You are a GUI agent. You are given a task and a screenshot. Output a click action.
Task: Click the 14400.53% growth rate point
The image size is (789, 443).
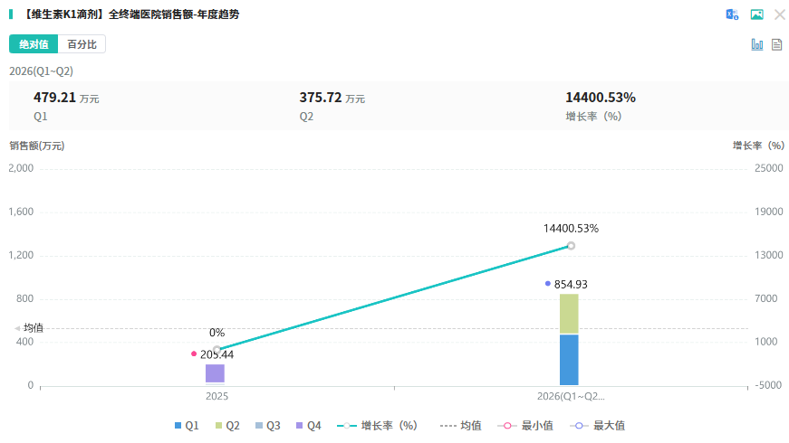point(571,246)
